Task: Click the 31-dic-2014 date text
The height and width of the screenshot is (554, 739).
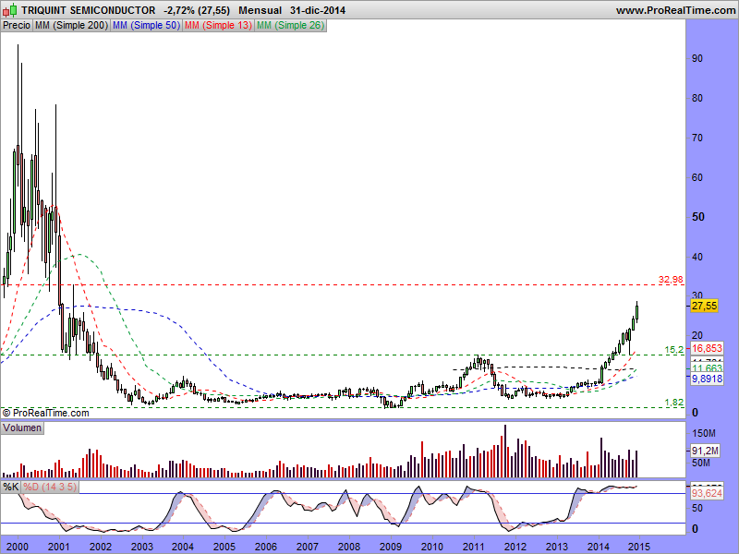Action: pos(318,10)
